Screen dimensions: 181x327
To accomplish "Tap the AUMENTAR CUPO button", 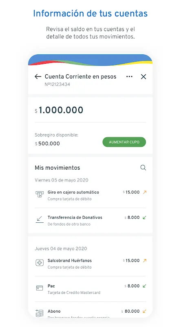I will click(x=124, y=142).
